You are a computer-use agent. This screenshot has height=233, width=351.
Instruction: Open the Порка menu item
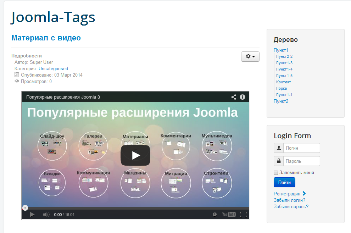(282, 88)
